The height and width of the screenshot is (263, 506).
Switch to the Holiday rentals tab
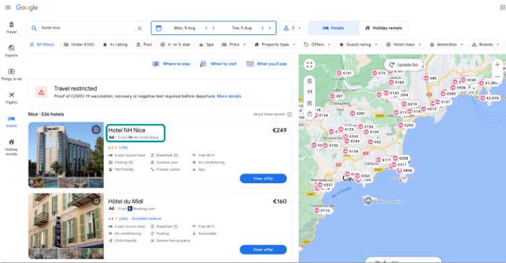coord(384,28)
